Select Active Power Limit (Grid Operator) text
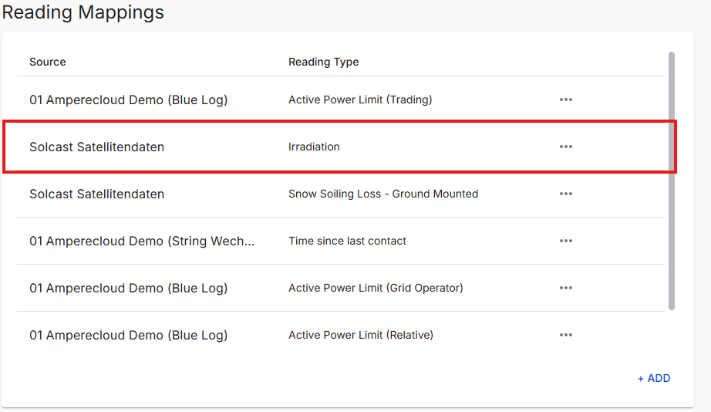711x412 pixels. pyautogui.click(x=376, y=288)
